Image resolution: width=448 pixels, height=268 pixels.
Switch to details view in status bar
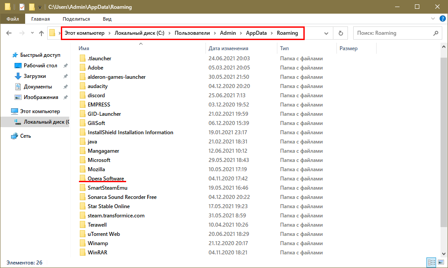(431, 263)
